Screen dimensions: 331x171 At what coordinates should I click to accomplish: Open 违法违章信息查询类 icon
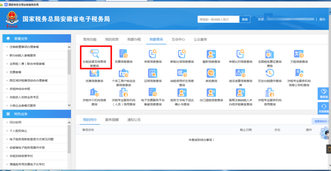coord(240,73)
